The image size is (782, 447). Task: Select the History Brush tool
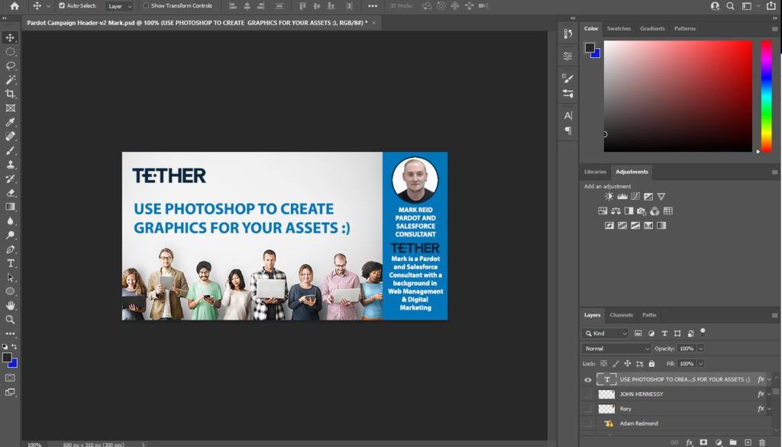(10, 178)
